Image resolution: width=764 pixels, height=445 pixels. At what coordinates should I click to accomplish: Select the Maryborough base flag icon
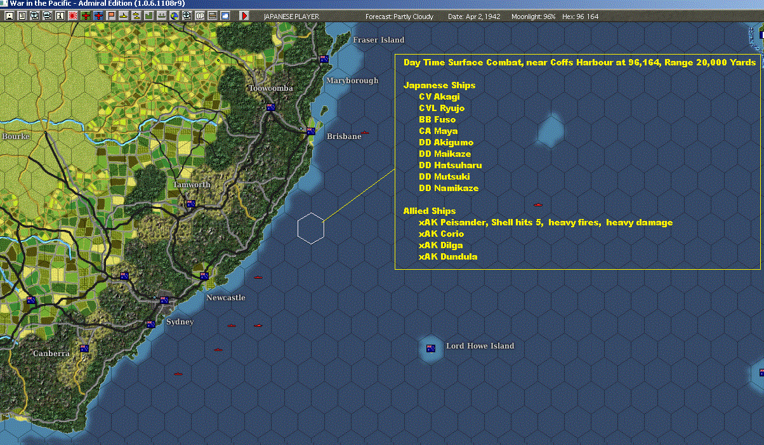(324, 59)
